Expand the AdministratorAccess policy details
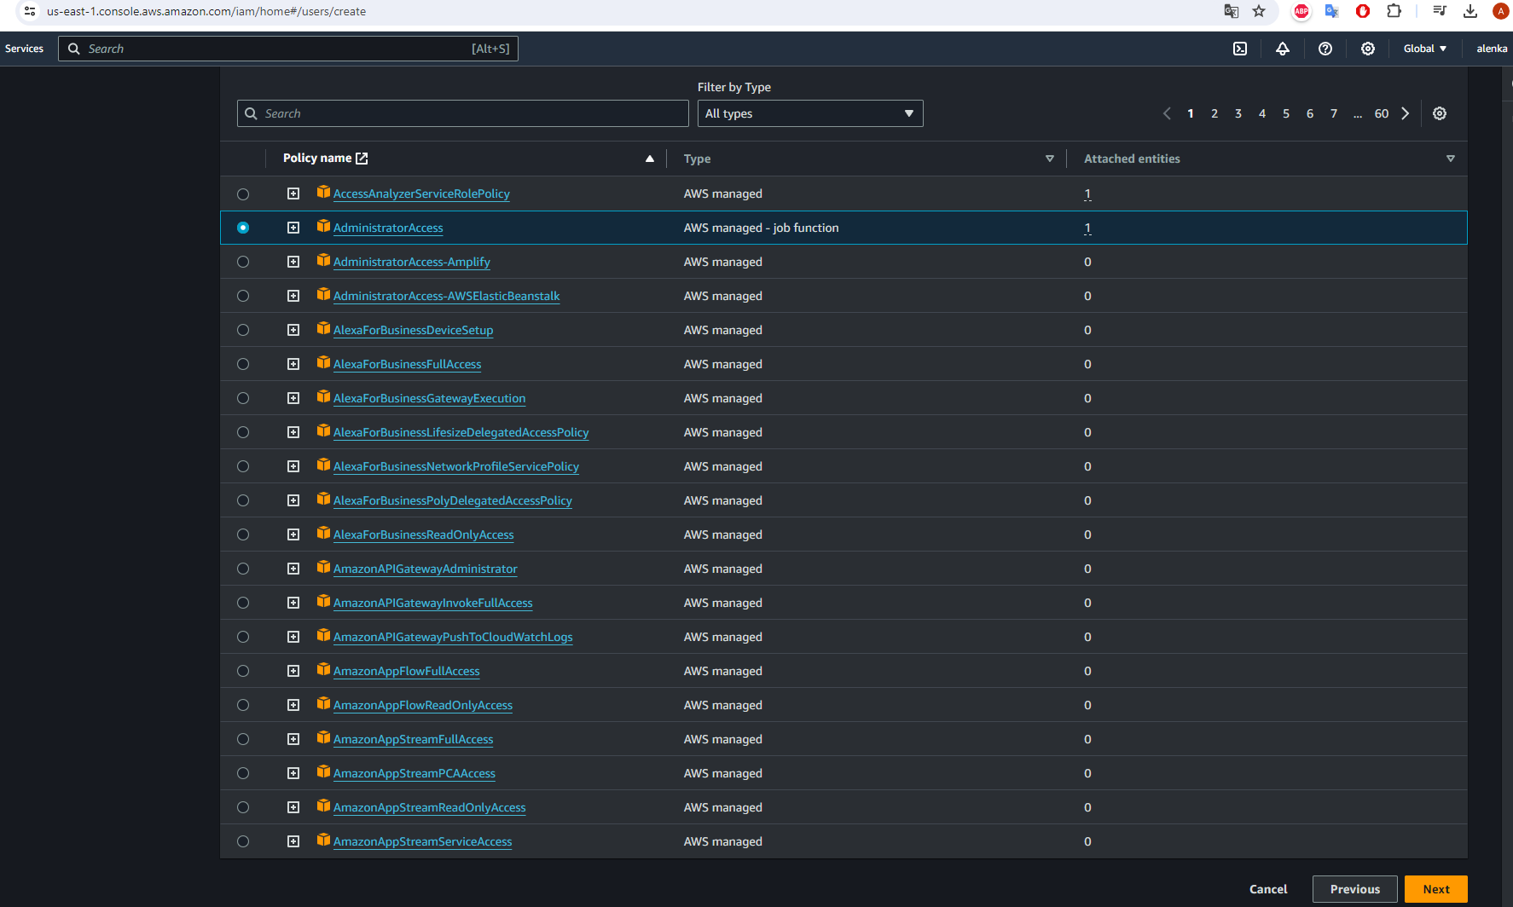This screenshot has width=1513, height=907. (293, 228)
